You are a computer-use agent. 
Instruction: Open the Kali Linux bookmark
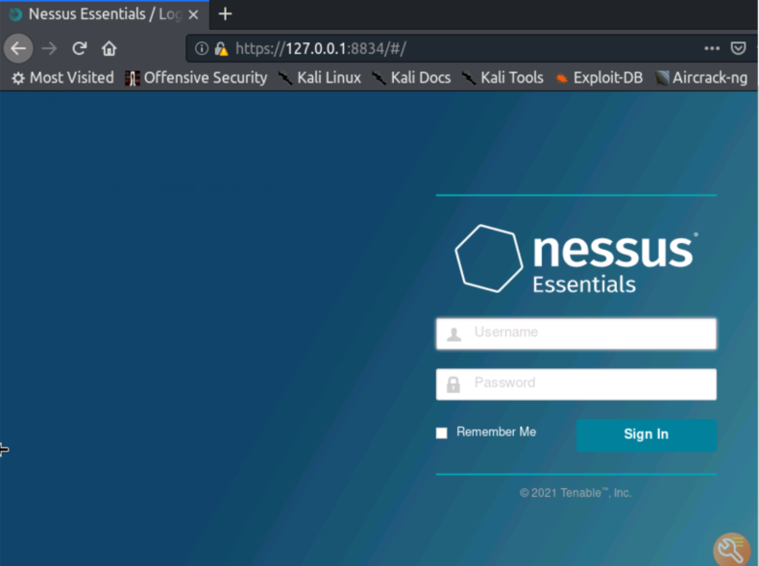click(320, 78)
